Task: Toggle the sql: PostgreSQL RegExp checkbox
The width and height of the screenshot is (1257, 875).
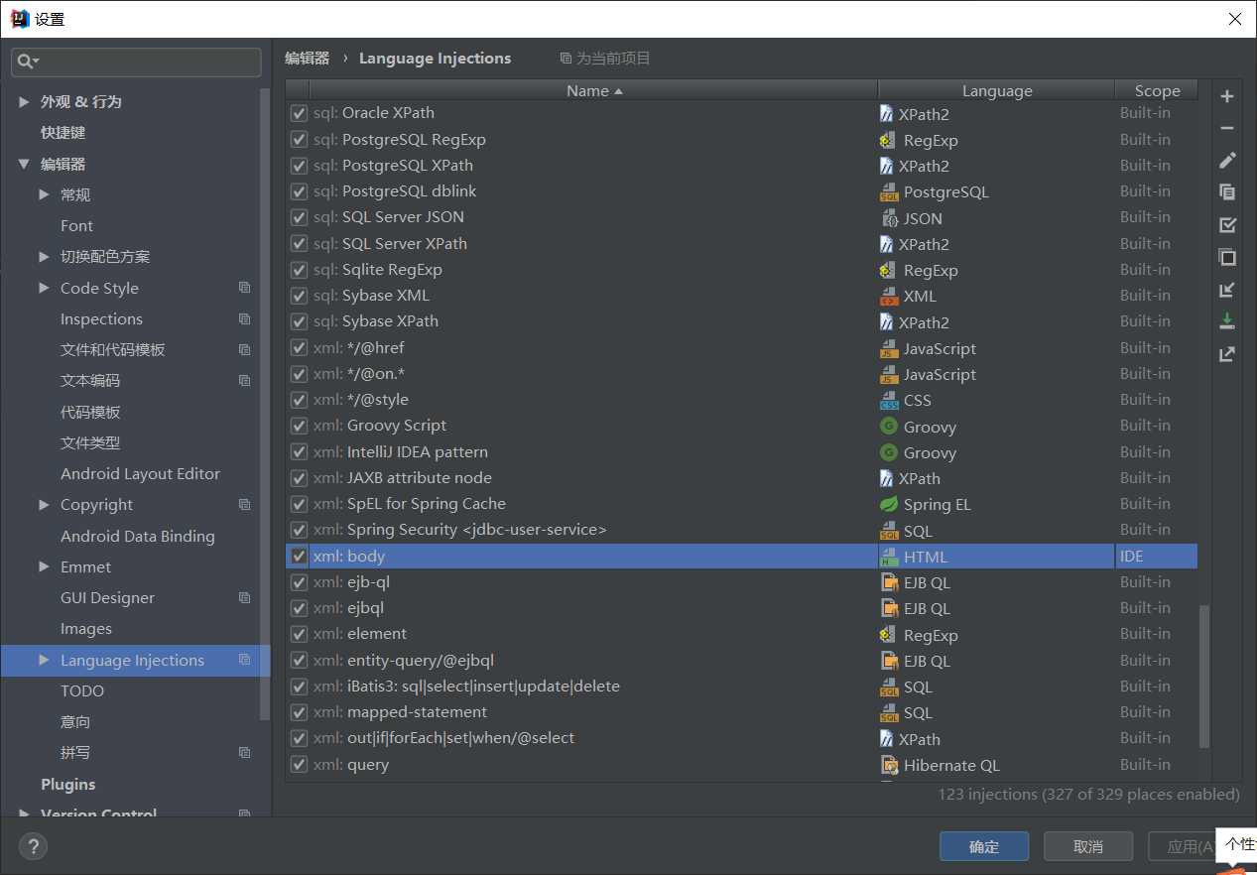Action: coord(299,139)
